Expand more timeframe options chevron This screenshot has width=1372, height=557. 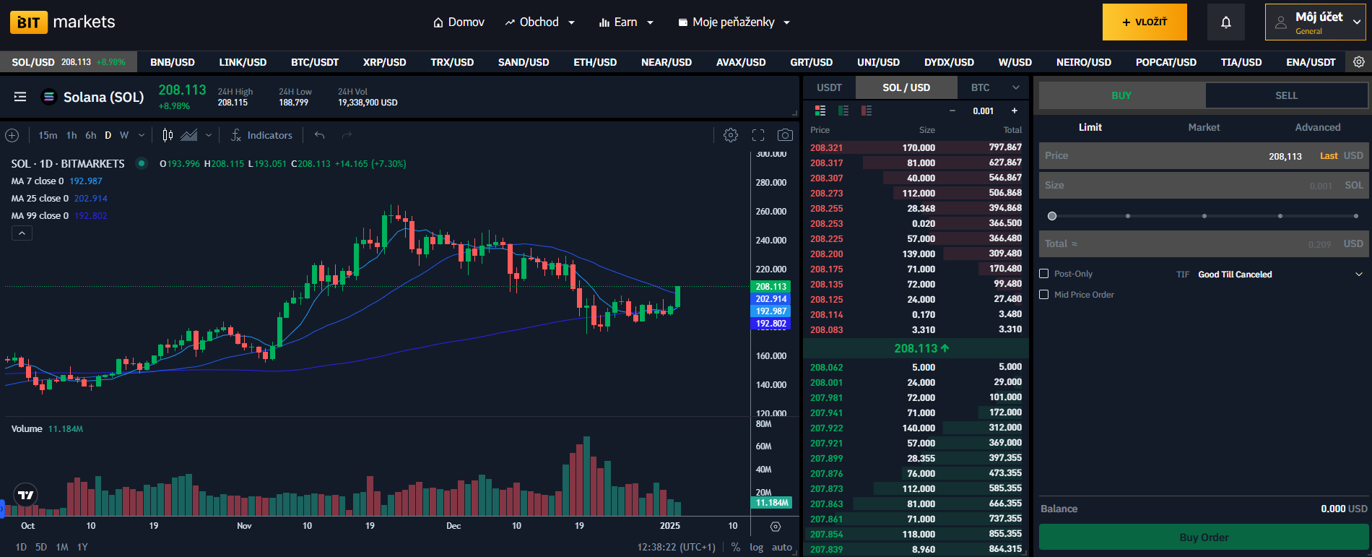142,135
